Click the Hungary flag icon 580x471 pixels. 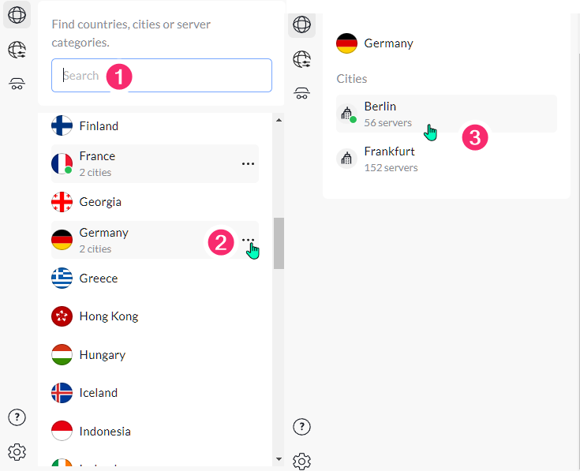pos(62,354)
